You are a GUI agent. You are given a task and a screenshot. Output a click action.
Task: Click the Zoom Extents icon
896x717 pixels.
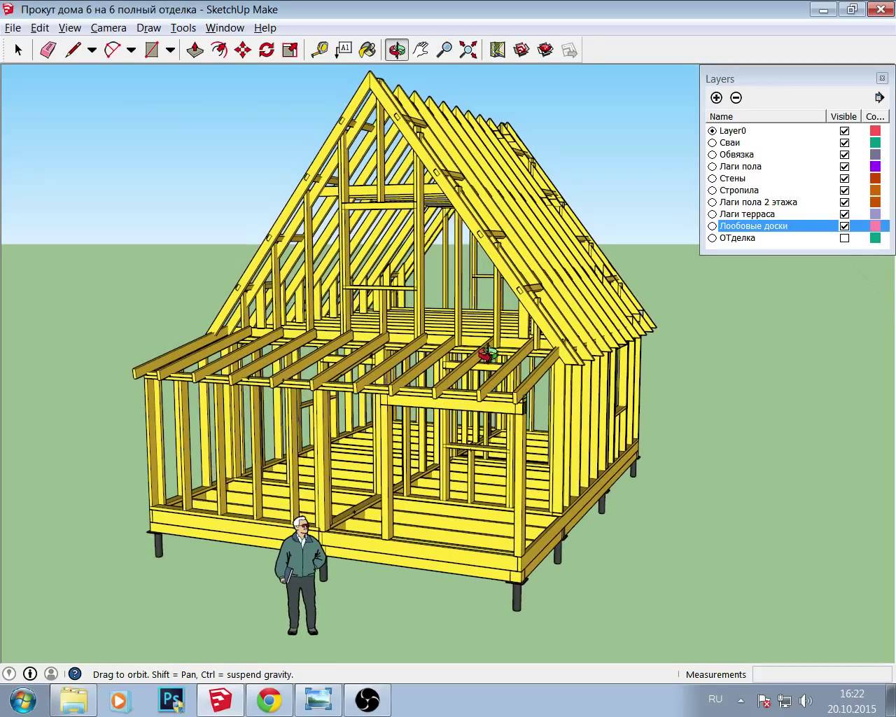[x=468, y=50]
